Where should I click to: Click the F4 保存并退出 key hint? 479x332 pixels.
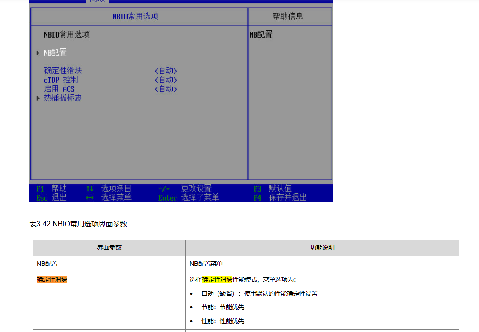click(x=280, y=197)
